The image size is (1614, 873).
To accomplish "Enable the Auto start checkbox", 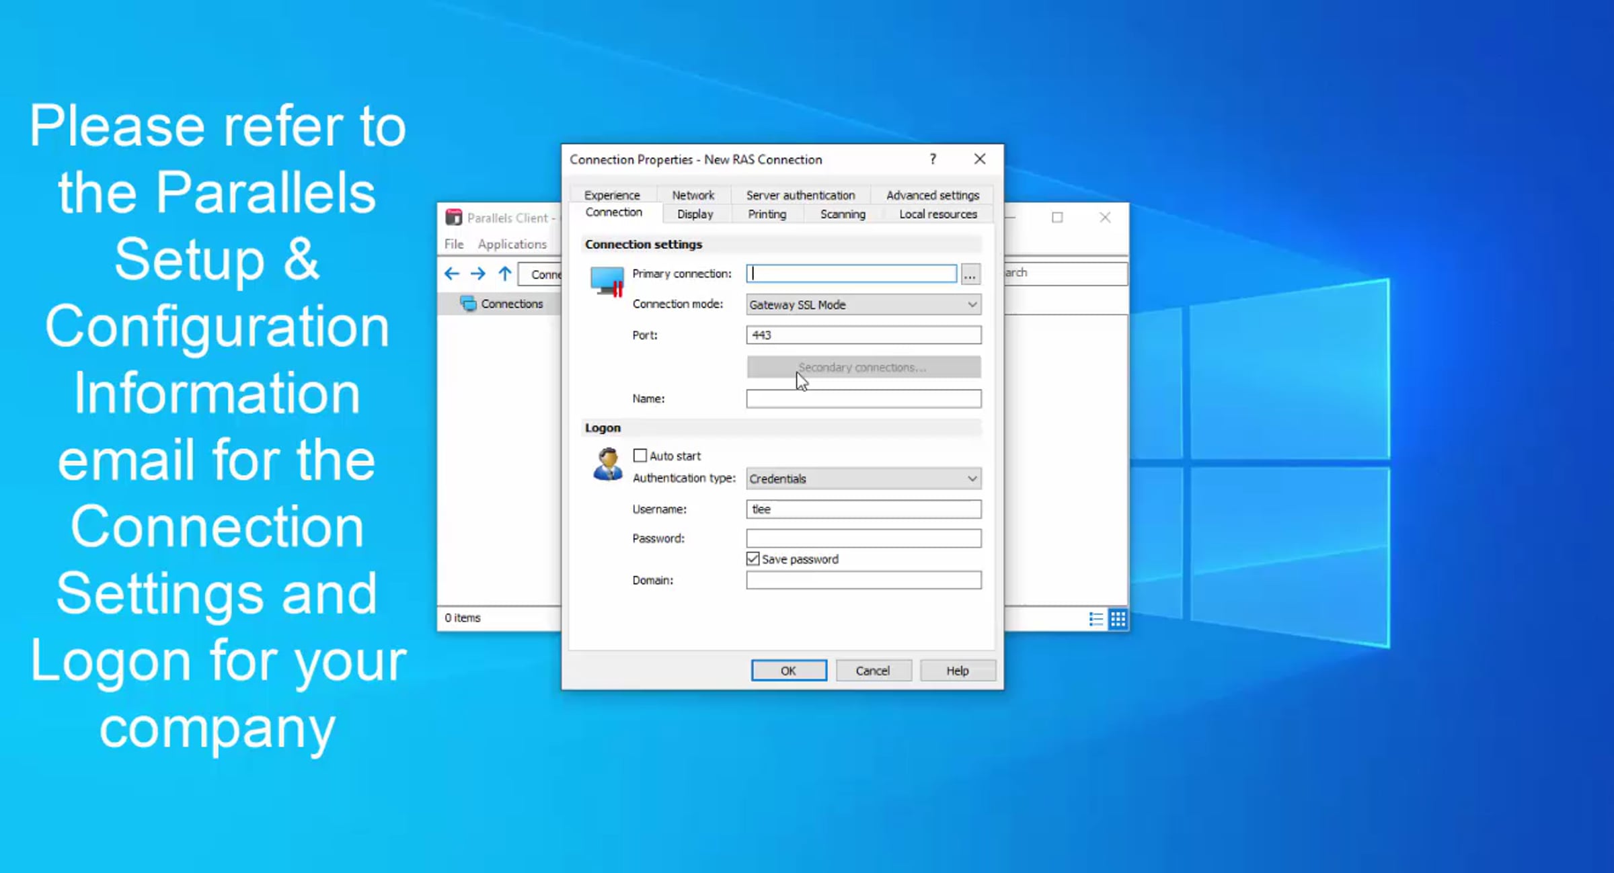I will (x=640, y=456).
